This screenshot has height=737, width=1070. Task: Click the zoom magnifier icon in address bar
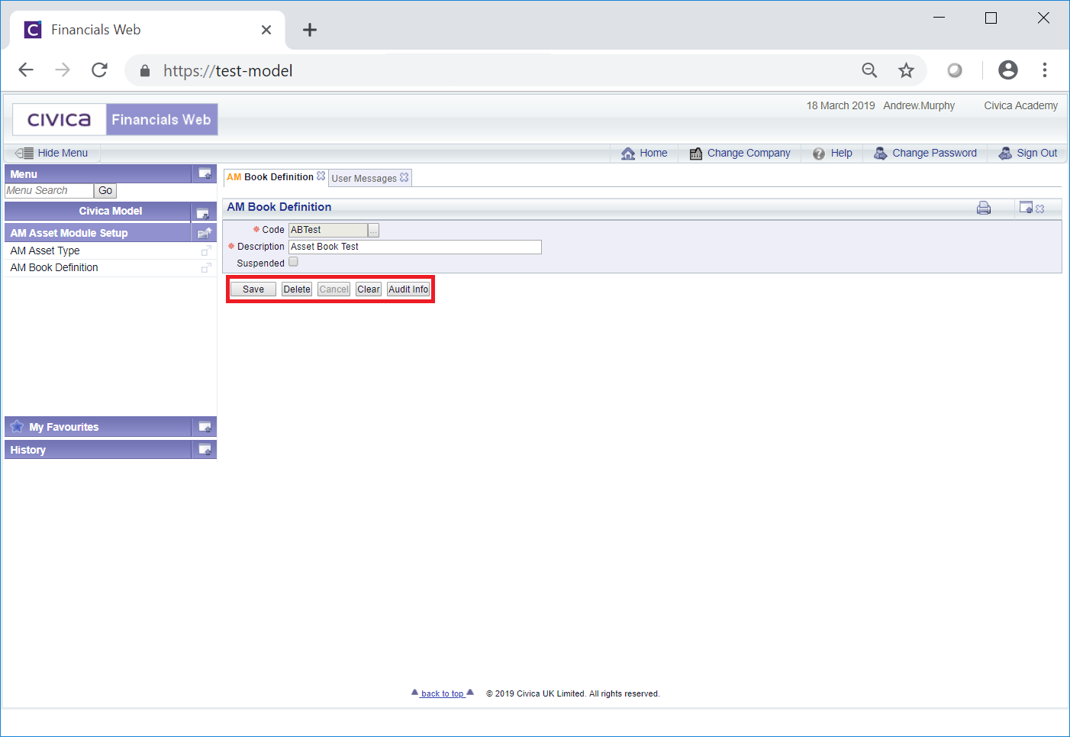coord(869,70)
